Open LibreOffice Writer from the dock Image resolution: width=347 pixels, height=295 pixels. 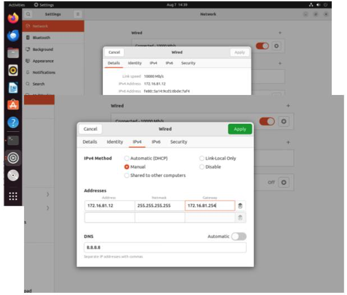[x=13, y=88]
